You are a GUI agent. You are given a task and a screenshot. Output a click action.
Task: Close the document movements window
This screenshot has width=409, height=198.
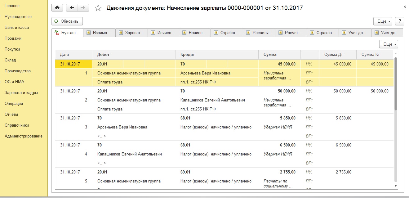coord(405,6)
